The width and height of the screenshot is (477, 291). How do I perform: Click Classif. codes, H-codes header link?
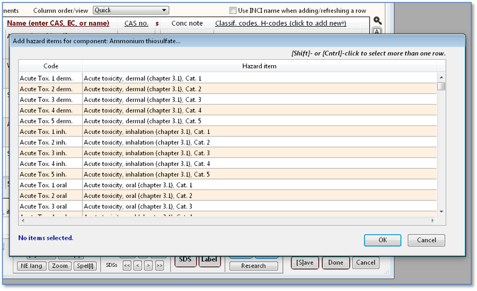click(x=280, y=23)
